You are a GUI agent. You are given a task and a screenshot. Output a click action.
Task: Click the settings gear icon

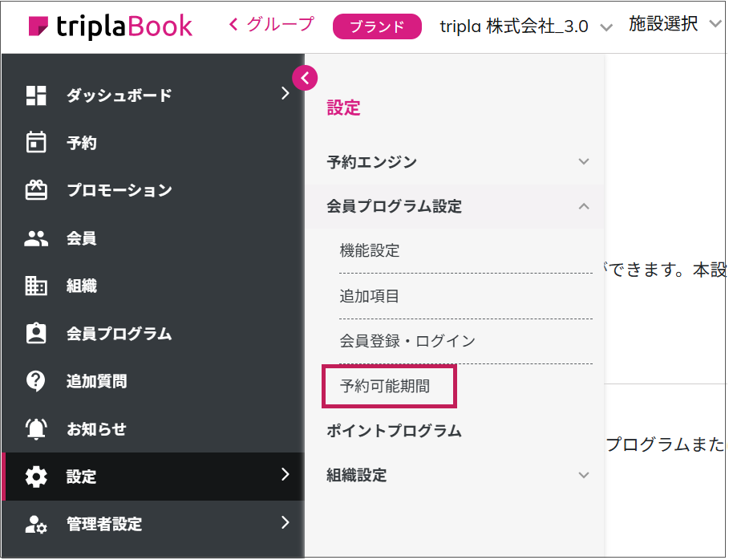36,477
